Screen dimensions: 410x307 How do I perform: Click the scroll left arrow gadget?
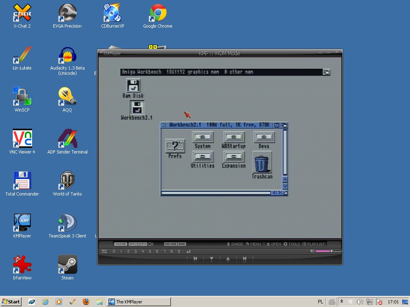(274, 193)
